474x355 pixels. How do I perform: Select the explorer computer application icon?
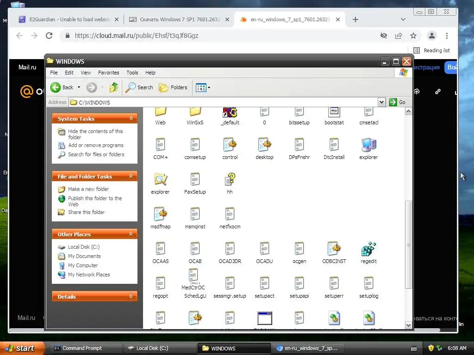368,145
